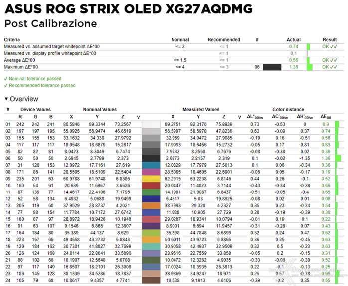Click nominal Z value 27.619 in row 07
Image resolution: width=348 pixels, height=286 pixels.
pos(123,165)
